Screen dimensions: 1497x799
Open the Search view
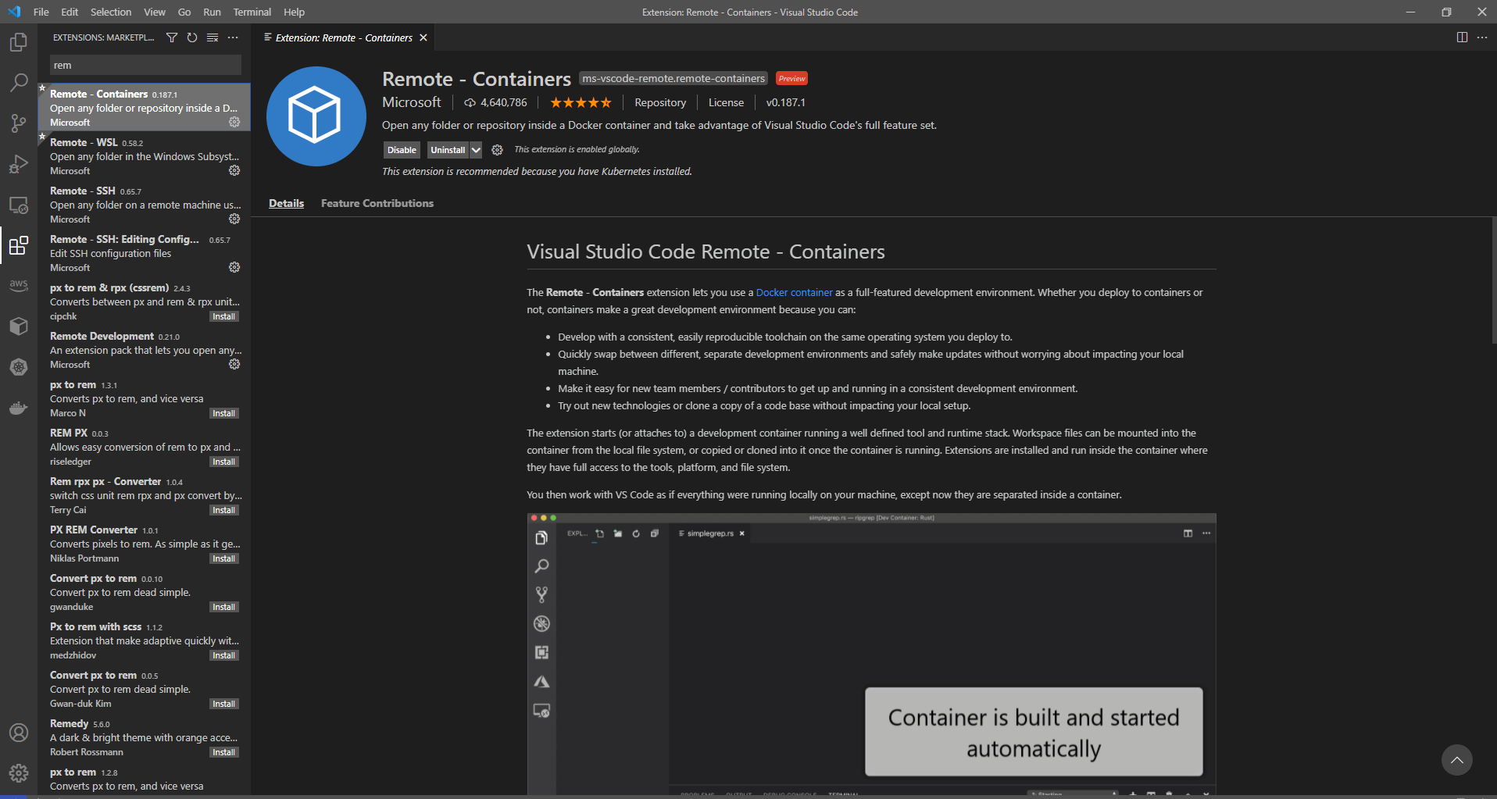click(19, 83)
